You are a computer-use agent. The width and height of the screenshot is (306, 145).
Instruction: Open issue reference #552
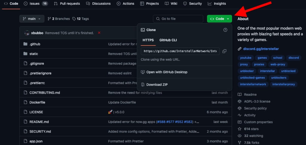179,122
